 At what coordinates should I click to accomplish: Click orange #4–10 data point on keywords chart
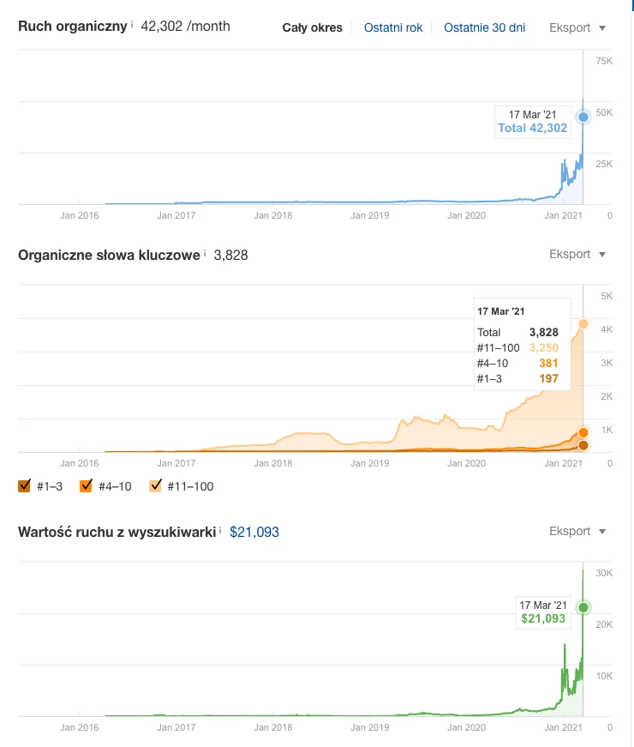[x=583, y=432]
